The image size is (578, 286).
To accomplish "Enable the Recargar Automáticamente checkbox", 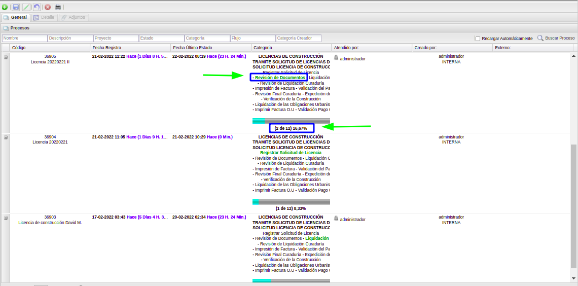I will click(x=478, y=39).
